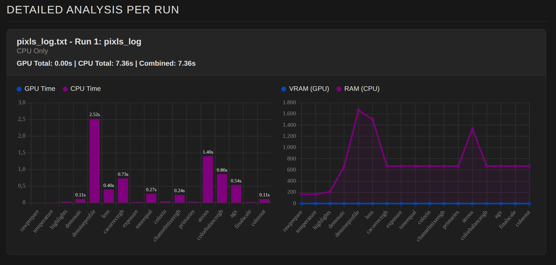Select the '1.000' tick on memory axis
The height and width of the screenshot is (265, 556).
(x=289, y=147)
